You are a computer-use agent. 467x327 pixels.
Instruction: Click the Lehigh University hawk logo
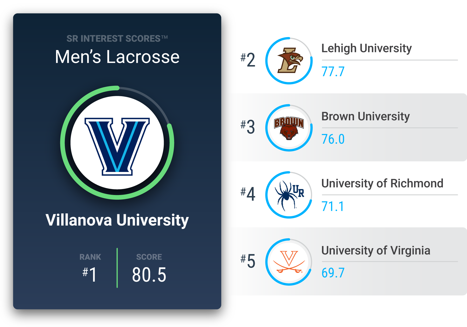tap(290, 60)
